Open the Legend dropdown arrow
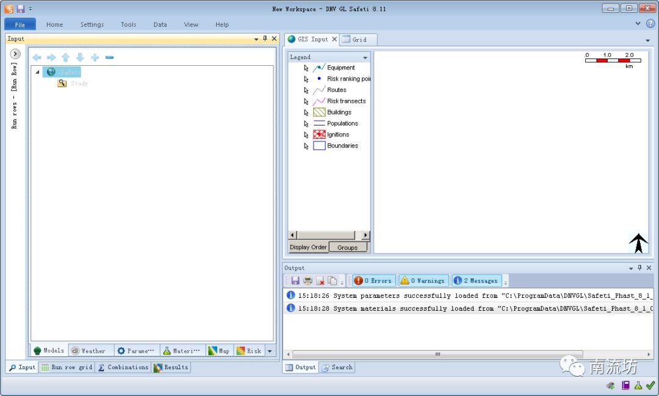659x396 pixels. coord(366,57)
